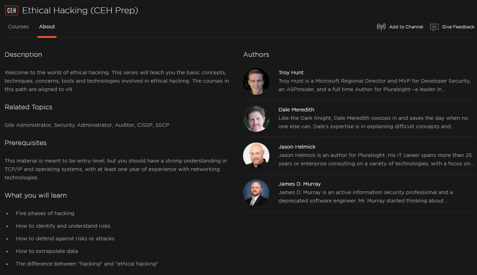Select the About tab
Screen dimensions: 477x275
coord(47,27)
